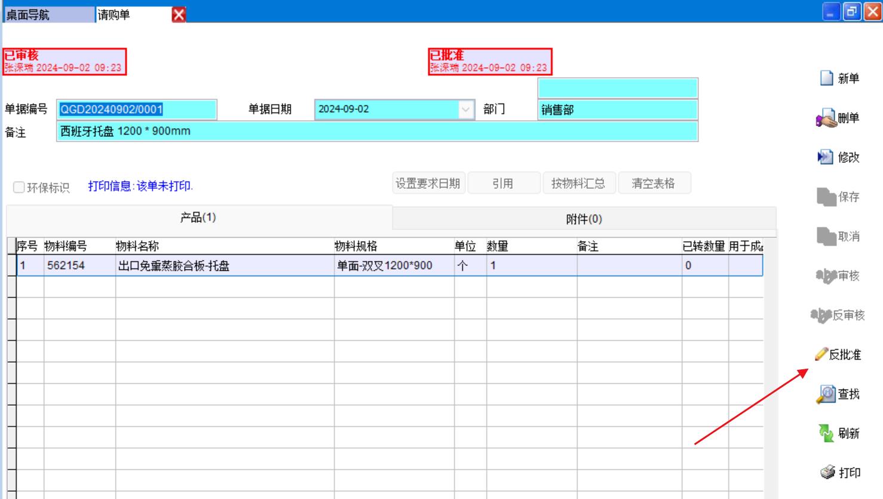Viewport: 883px width, 499px height.
Task: Click the 删单 delete document icon
Action: click(x=826, y=118)
